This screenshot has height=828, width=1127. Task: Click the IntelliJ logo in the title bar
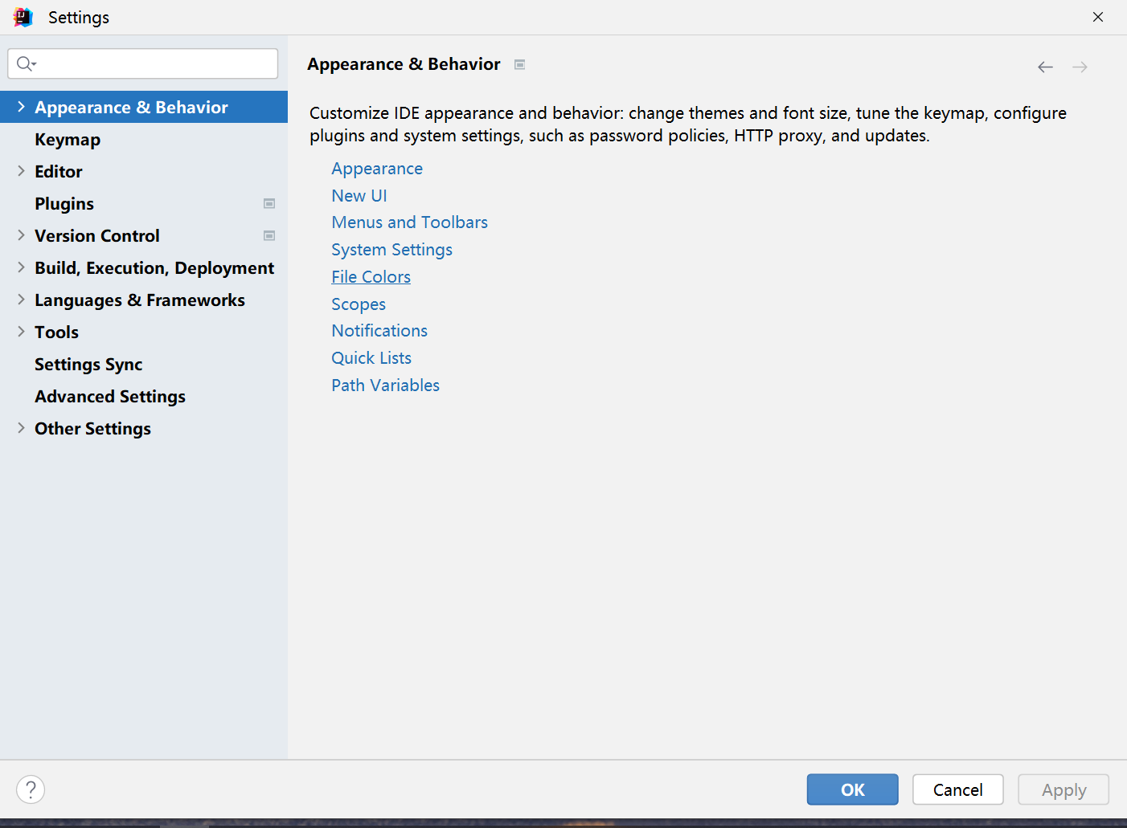tap(23, 17)
